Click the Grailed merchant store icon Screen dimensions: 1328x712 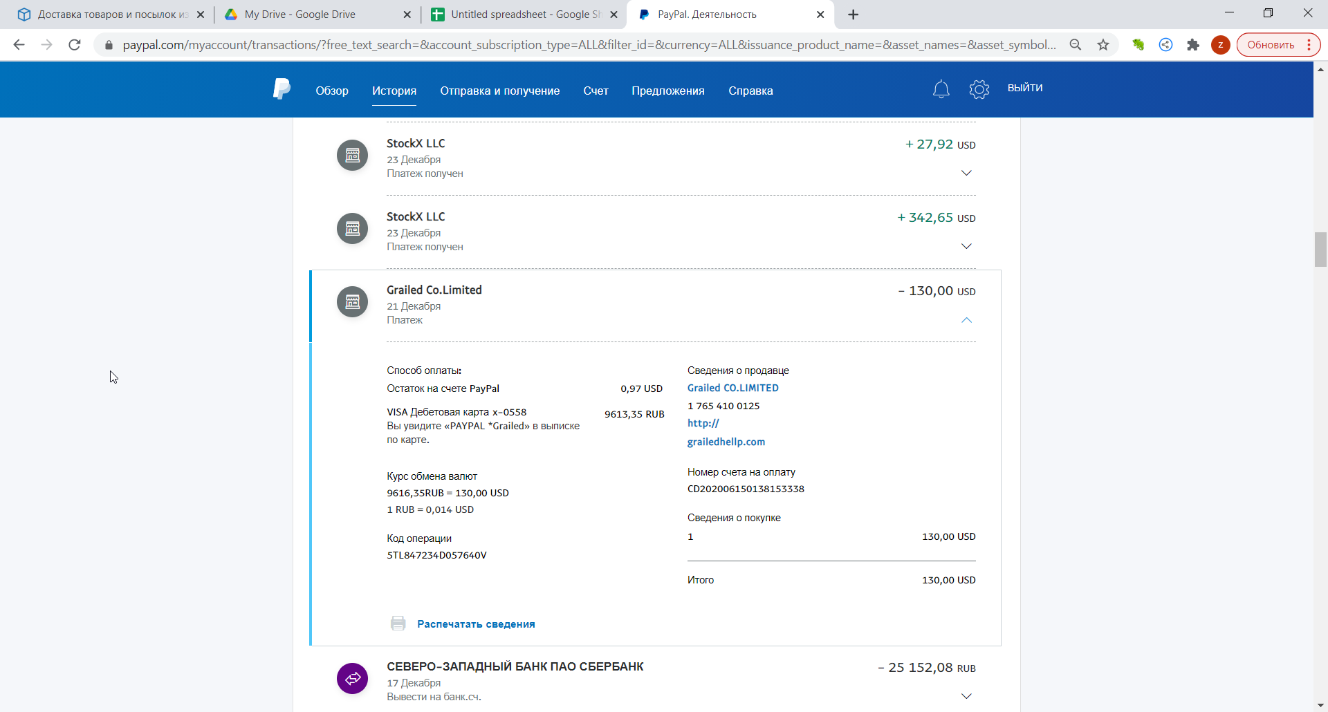click(x=352, y=302)
